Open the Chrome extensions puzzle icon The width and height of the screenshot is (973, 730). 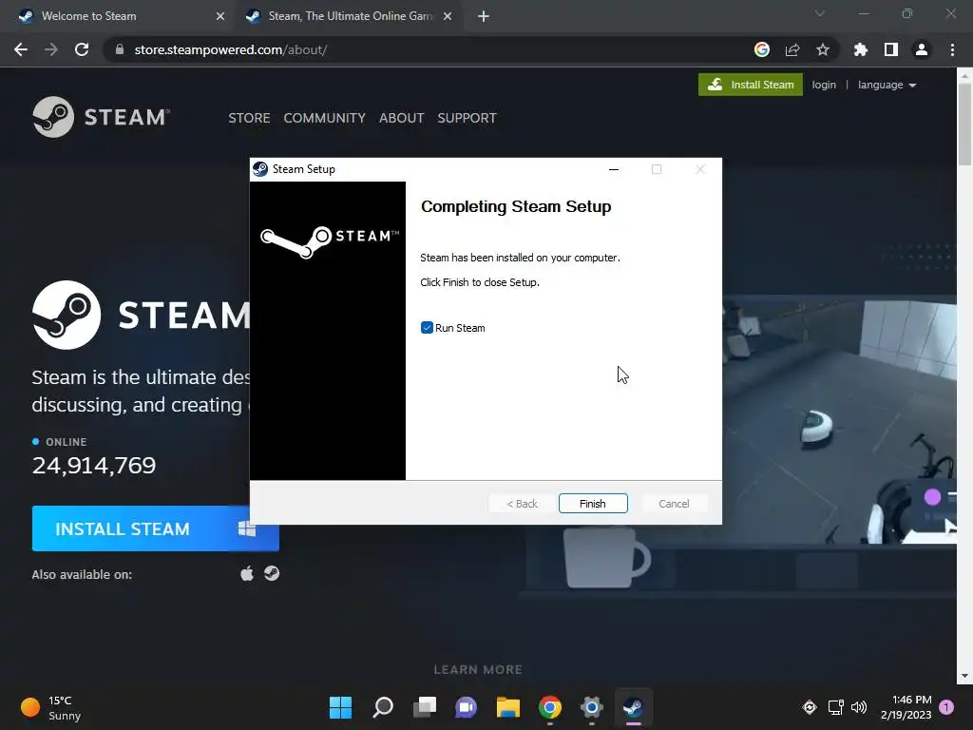pos(861,49)
